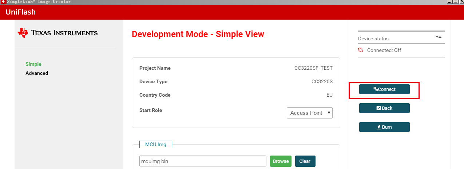
Task: Click the Device status heading
Action: 373,39
